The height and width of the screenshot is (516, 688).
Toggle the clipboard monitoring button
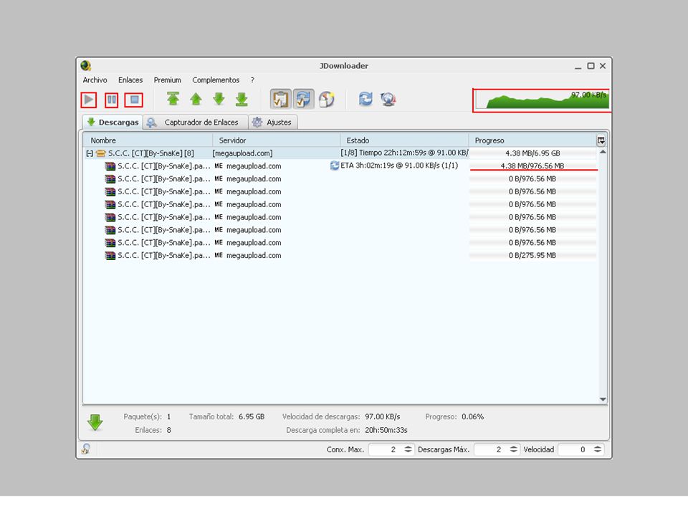tap(280, 99)
